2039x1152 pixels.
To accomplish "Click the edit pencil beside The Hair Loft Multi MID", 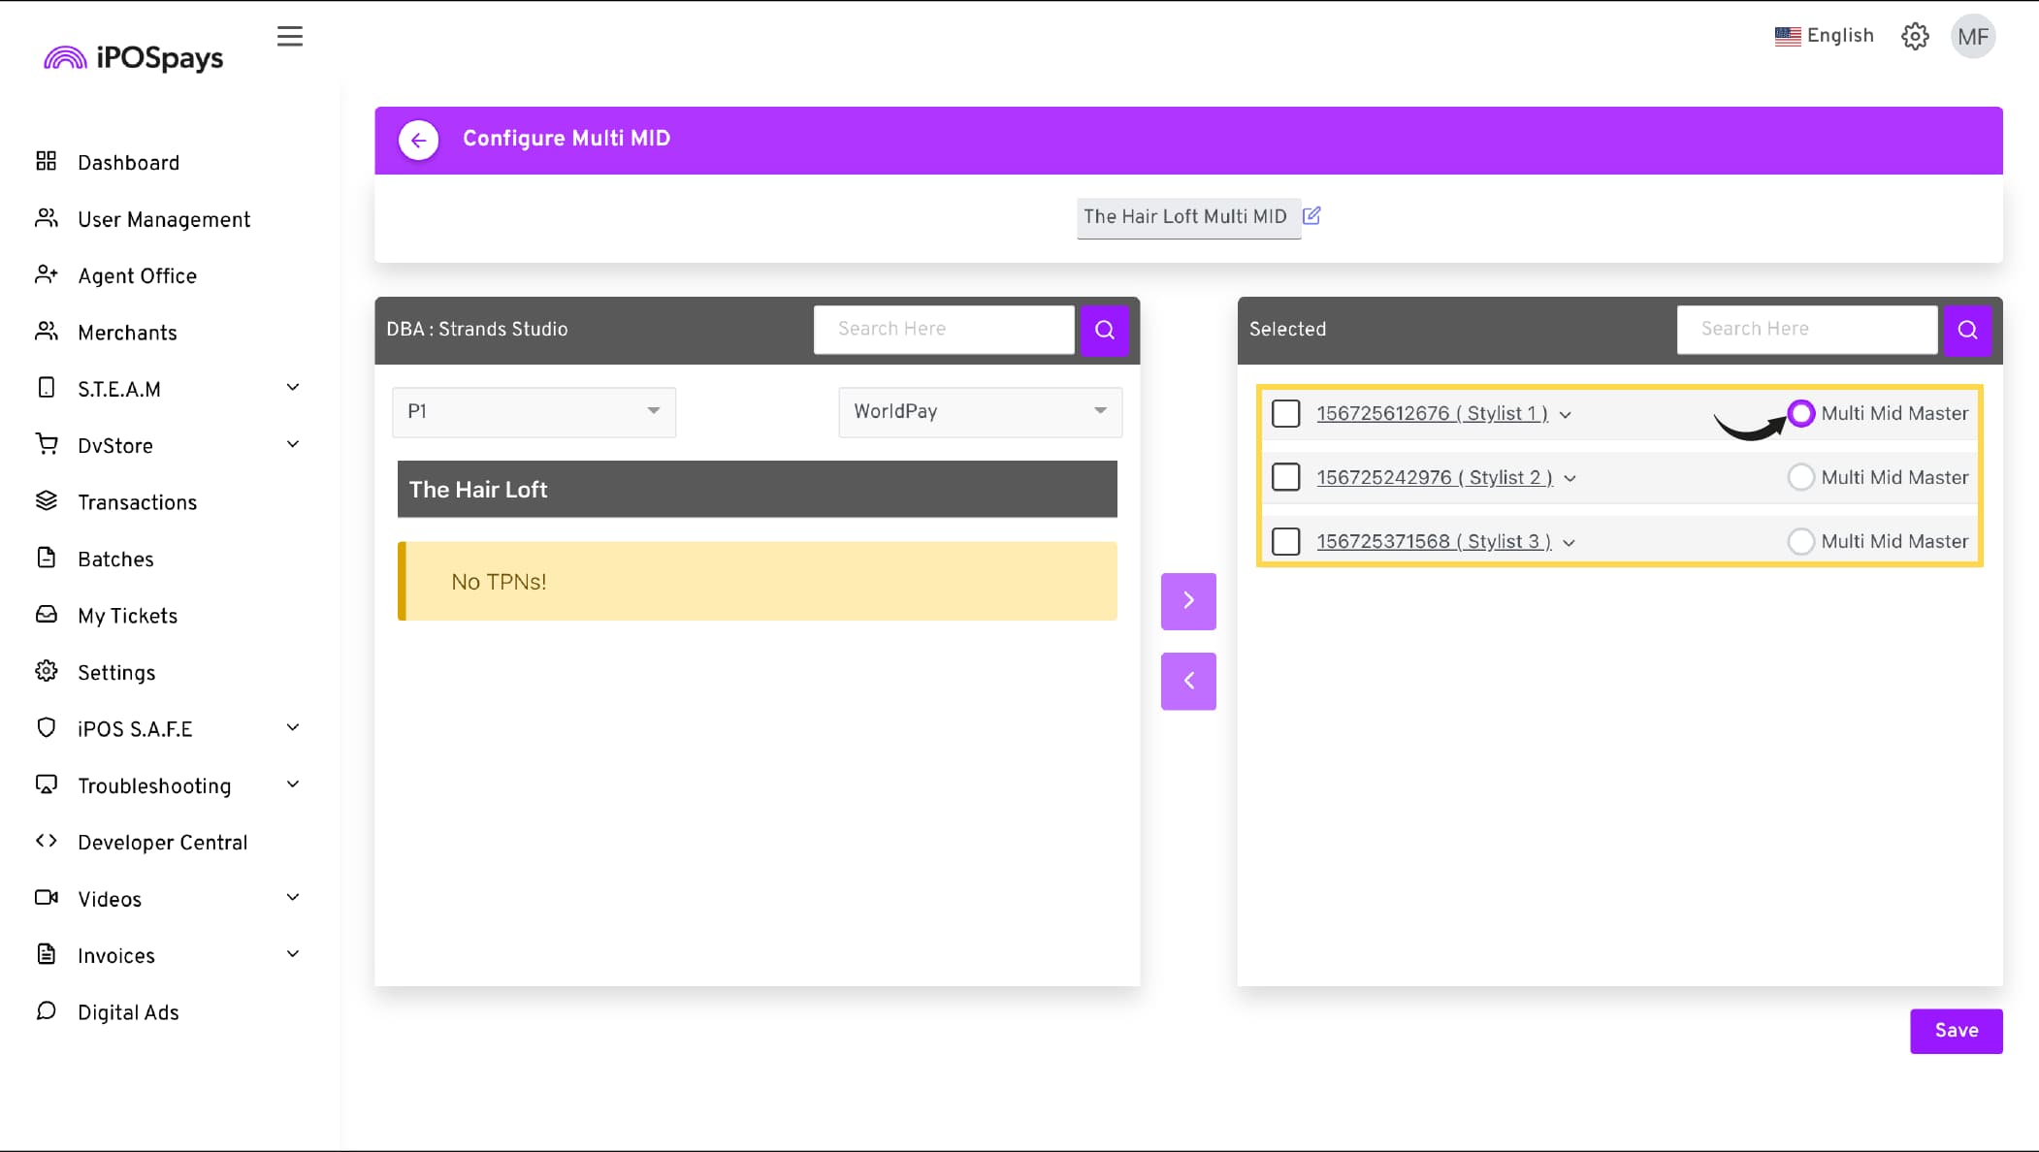I will tap(1311, 215).
